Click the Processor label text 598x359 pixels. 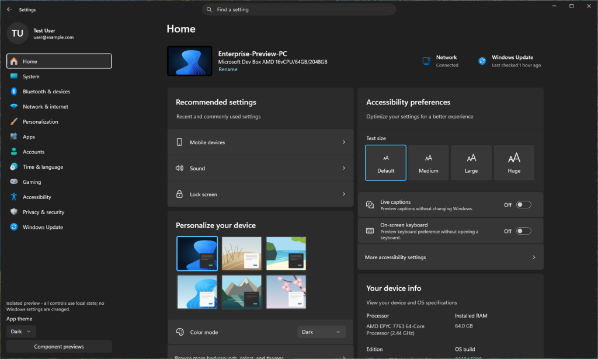[378, 316]
